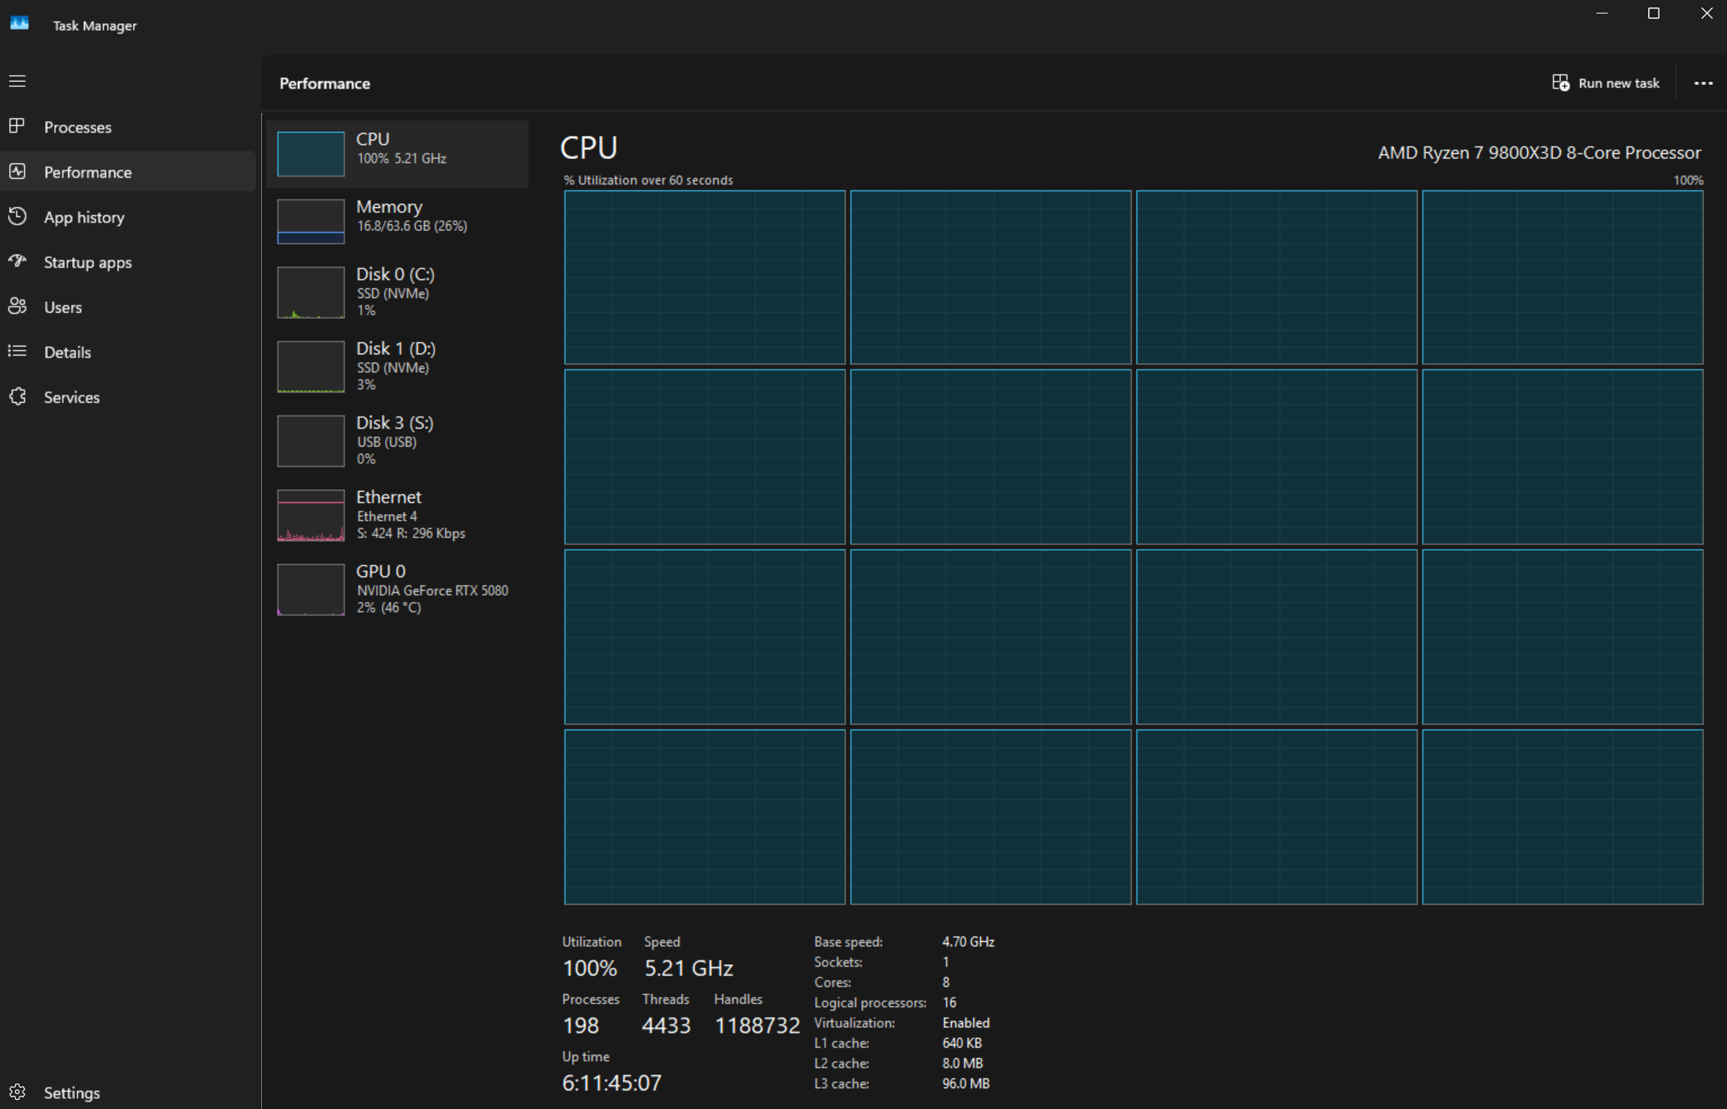Open the three-dot more options menu
This screenshot has height=1109, width=1727.
tap(1703, 83)
